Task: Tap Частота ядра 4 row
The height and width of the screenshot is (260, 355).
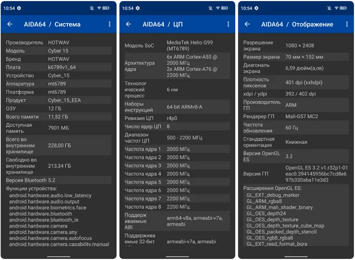Action: (177, 174)
